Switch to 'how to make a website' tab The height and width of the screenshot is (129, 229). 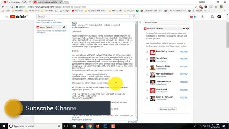tap(48, 2)
